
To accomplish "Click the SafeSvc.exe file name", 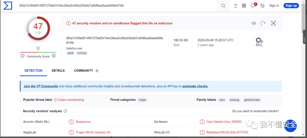I will click(x=74, y=48).
